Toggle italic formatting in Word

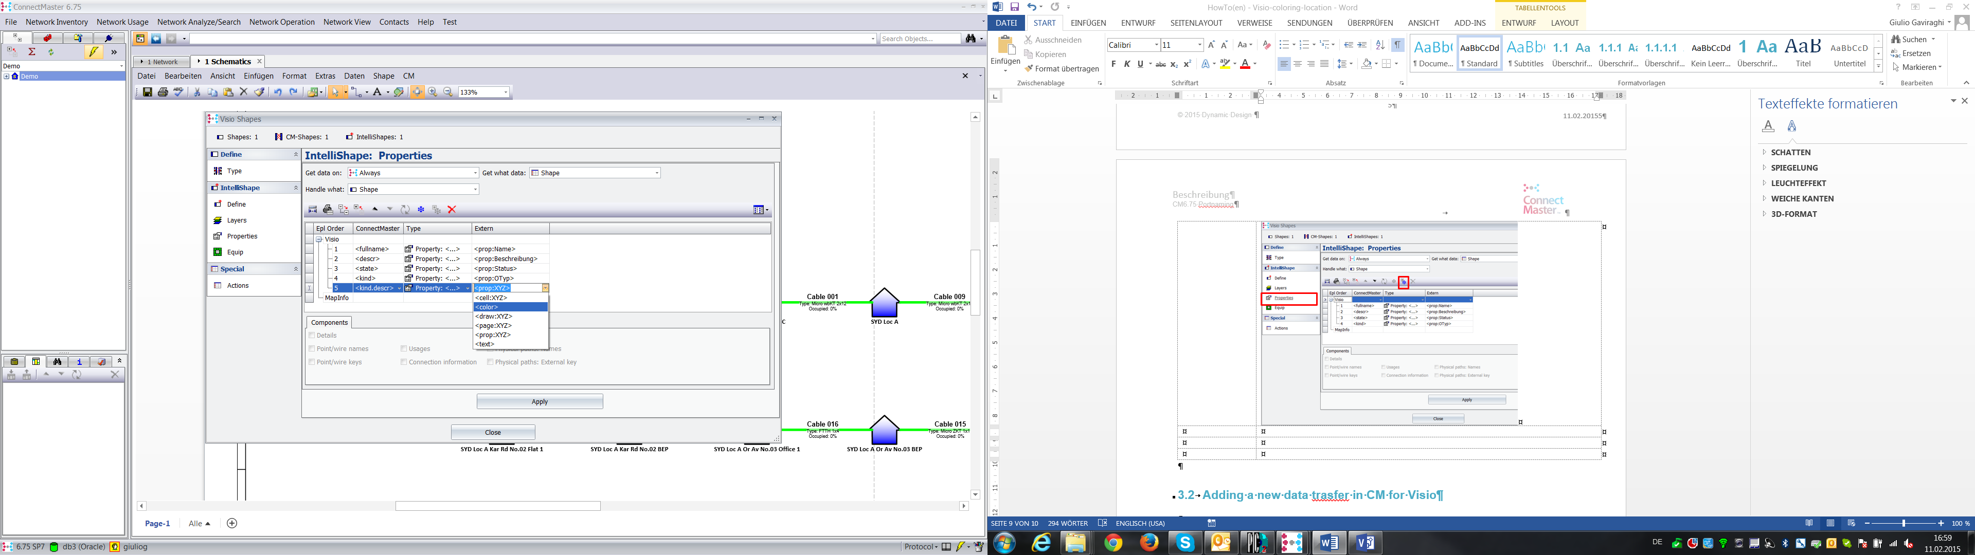(x=1127, y=64)
